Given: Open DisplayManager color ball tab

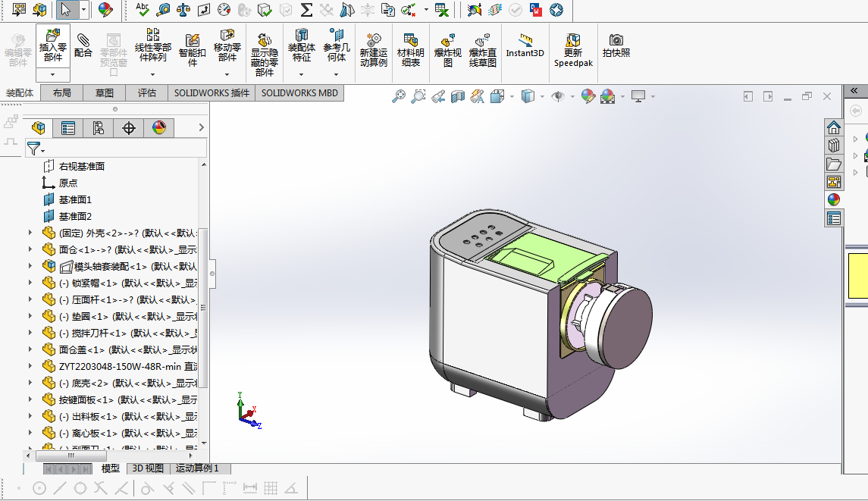Looking at the screenshot, I should click(x=159, y=128).
